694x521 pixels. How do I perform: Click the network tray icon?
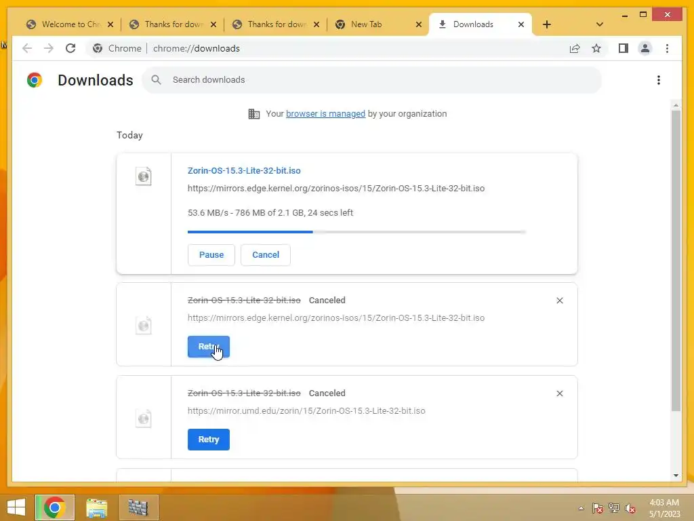[x=614, y=508]
